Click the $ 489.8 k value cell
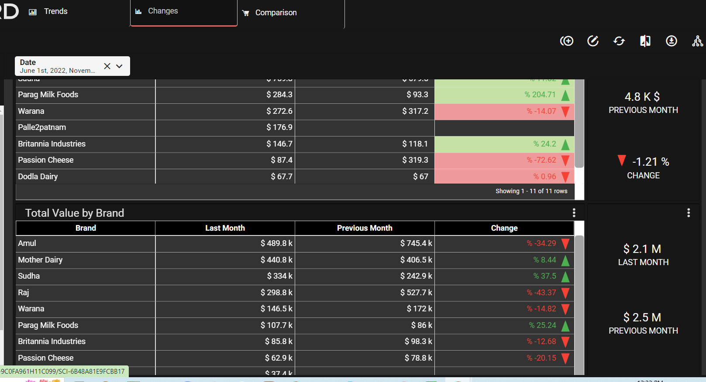This screenshot has height=382, width=706. click(225, 243)
